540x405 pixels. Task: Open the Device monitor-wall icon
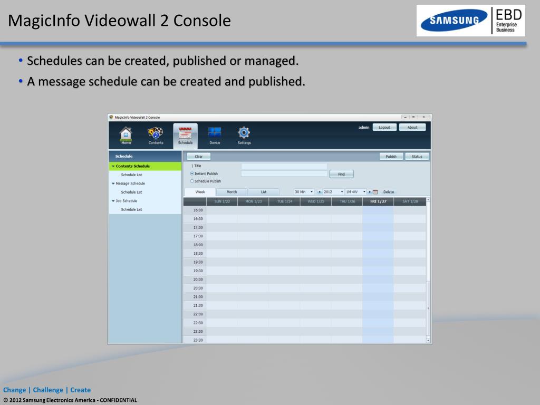[x=215, y=133]
